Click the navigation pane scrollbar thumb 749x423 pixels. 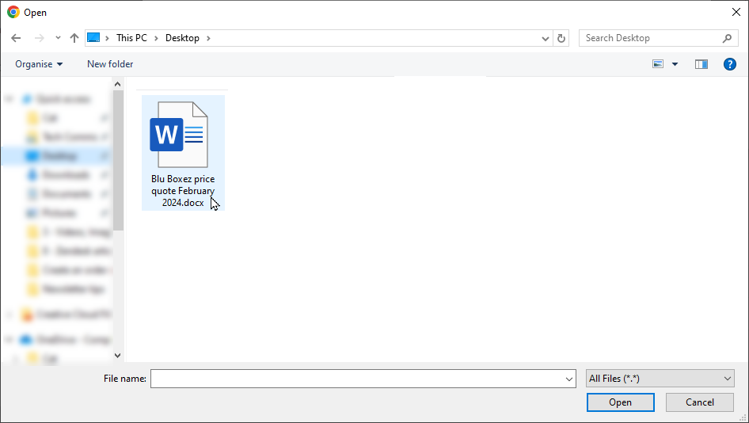(118, 160)
